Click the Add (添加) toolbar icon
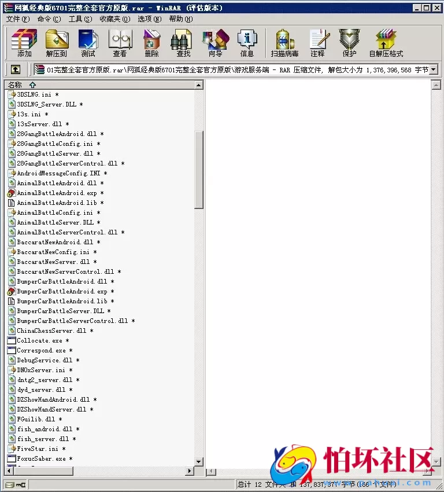This screenshot has width=444, height=492. pyautogui.click(x=24, y=43)
